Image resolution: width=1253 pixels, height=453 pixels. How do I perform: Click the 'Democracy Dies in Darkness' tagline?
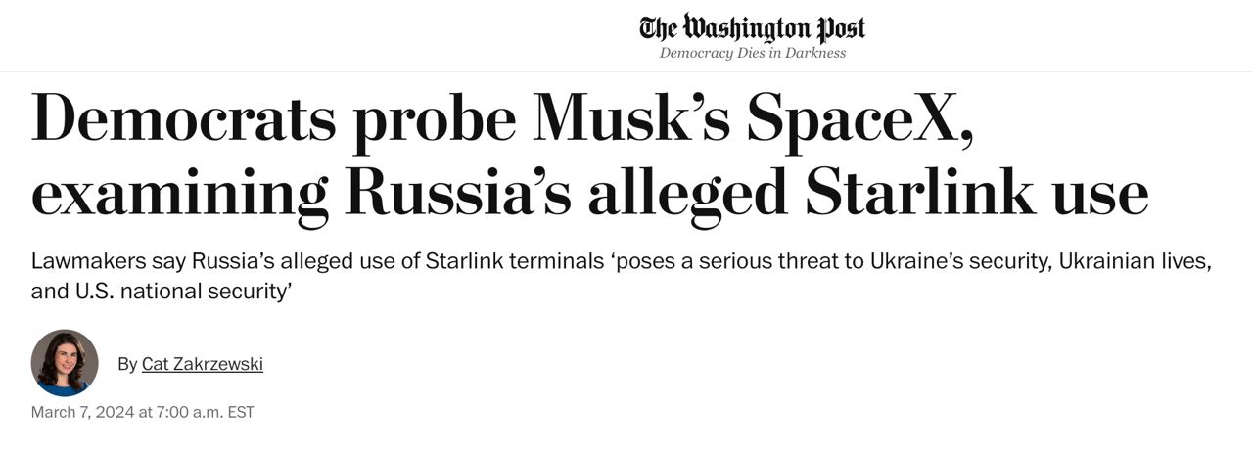(x=752, y=53)
